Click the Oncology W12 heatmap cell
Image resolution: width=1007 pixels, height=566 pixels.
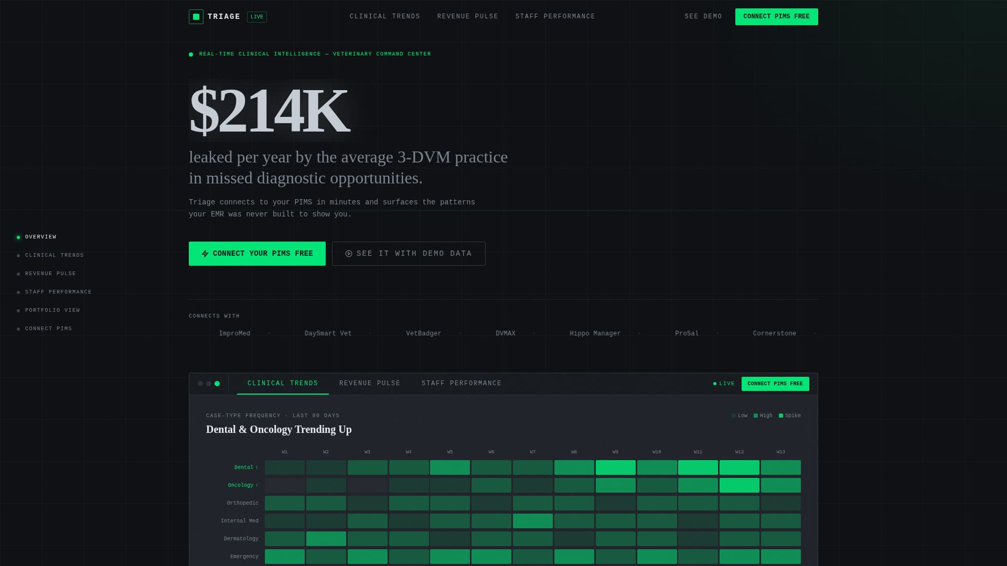click(x=740, y=485)
